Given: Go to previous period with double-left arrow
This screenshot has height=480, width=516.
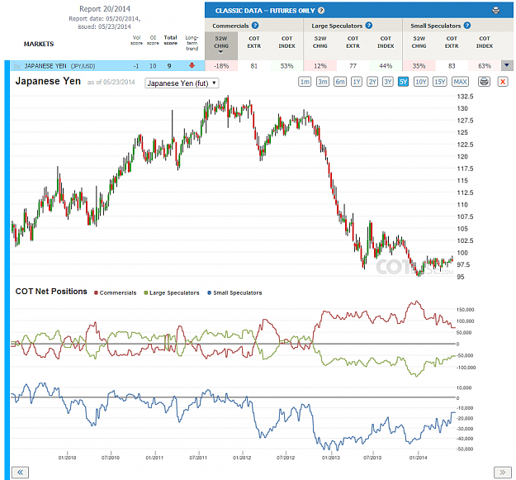Looking at the screenshot, I should click(x=20, y=473).
